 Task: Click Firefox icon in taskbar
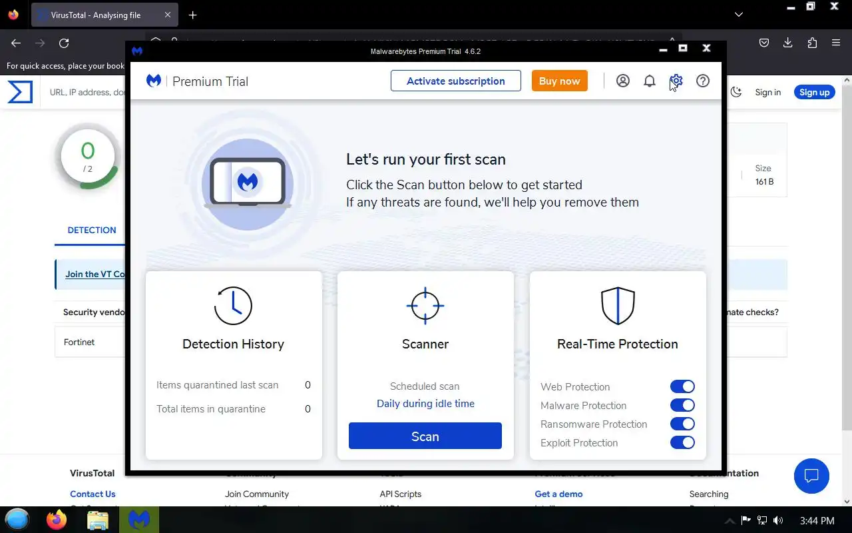57,520
